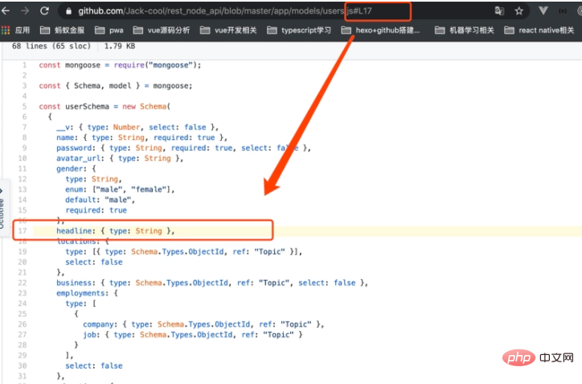This screenshot has width=582, height=384.
Task: Select line number 11
Action: click(x=23, y=169)
